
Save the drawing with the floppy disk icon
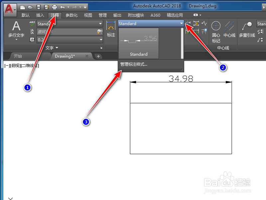tap(39, 7)
